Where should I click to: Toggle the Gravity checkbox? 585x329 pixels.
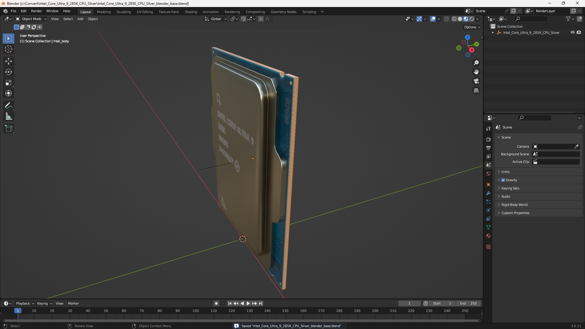pos(503,180)
